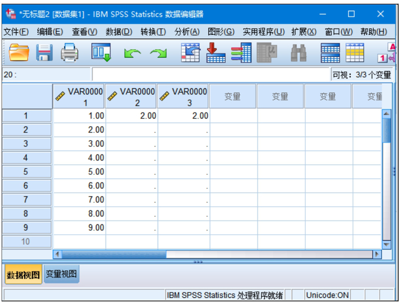Click the Go to variable red arrow icon

point(216,53)
